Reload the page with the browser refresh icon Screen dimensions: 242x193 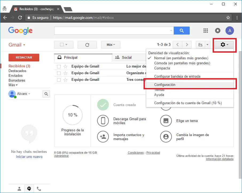(20, 18)
